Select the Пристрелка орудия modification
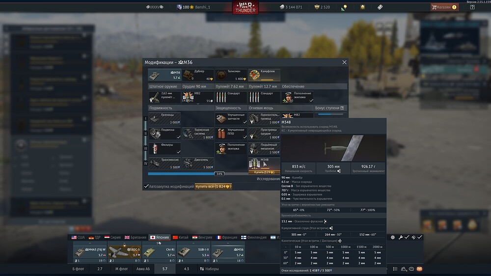Screen dimensions: 491x276 point(264,134)
